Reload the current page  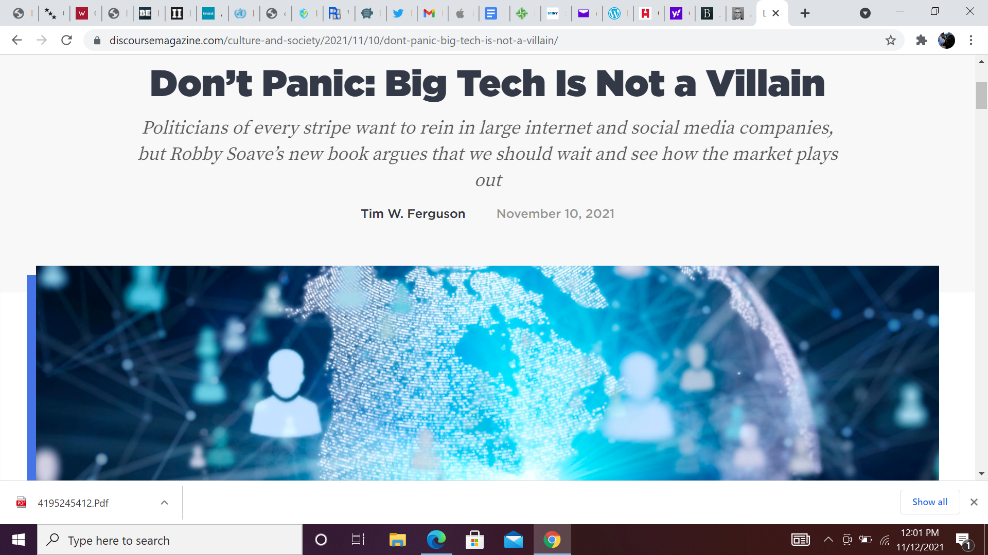(66, 40)
